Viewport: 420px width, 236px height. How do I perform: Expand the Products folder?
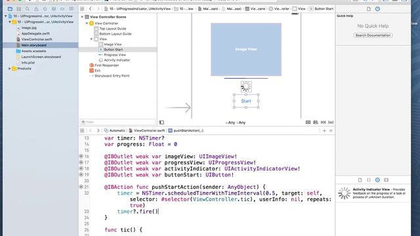tap(10, 68)
